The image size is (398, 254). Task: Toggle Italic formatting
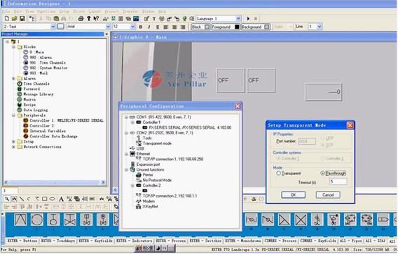pos(149,27)
